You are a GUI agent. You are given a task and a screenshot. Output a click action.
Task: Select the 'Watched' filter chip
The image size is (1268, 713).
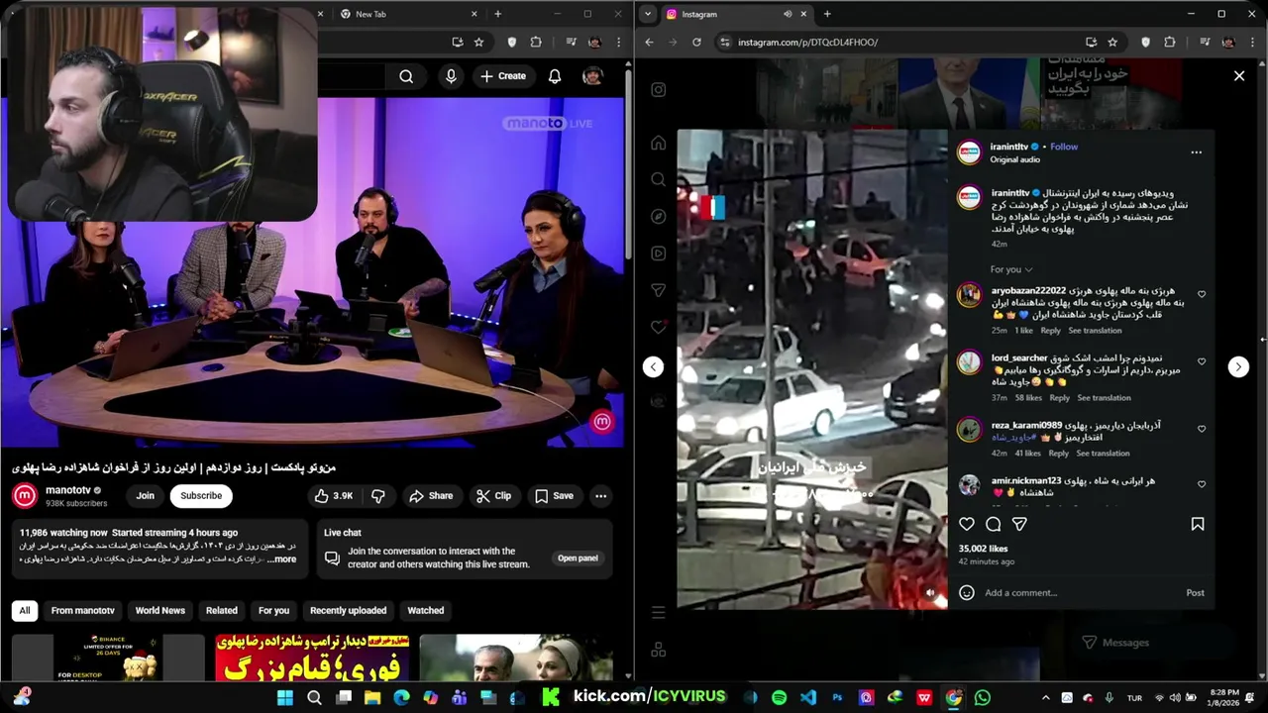pos(426,611)
